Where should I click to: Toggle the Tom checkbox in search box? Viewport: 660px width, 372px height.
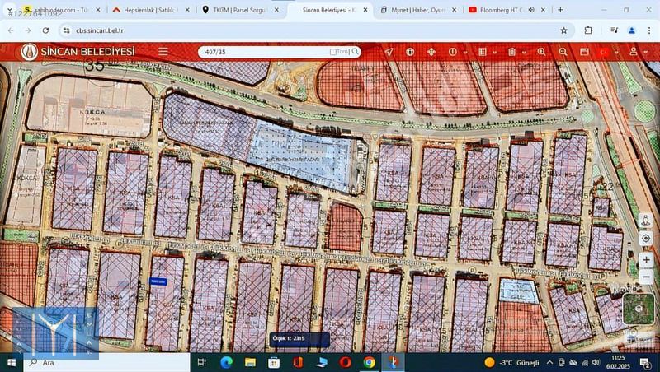pyautogui.click(x=333, y=52)
